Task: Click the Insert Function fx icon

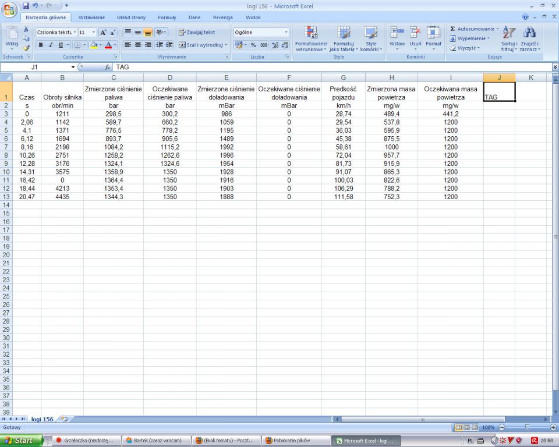Action: pos(108,67)
